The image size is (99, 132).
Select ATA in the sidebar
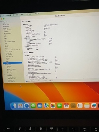click(x=4, y=23)
